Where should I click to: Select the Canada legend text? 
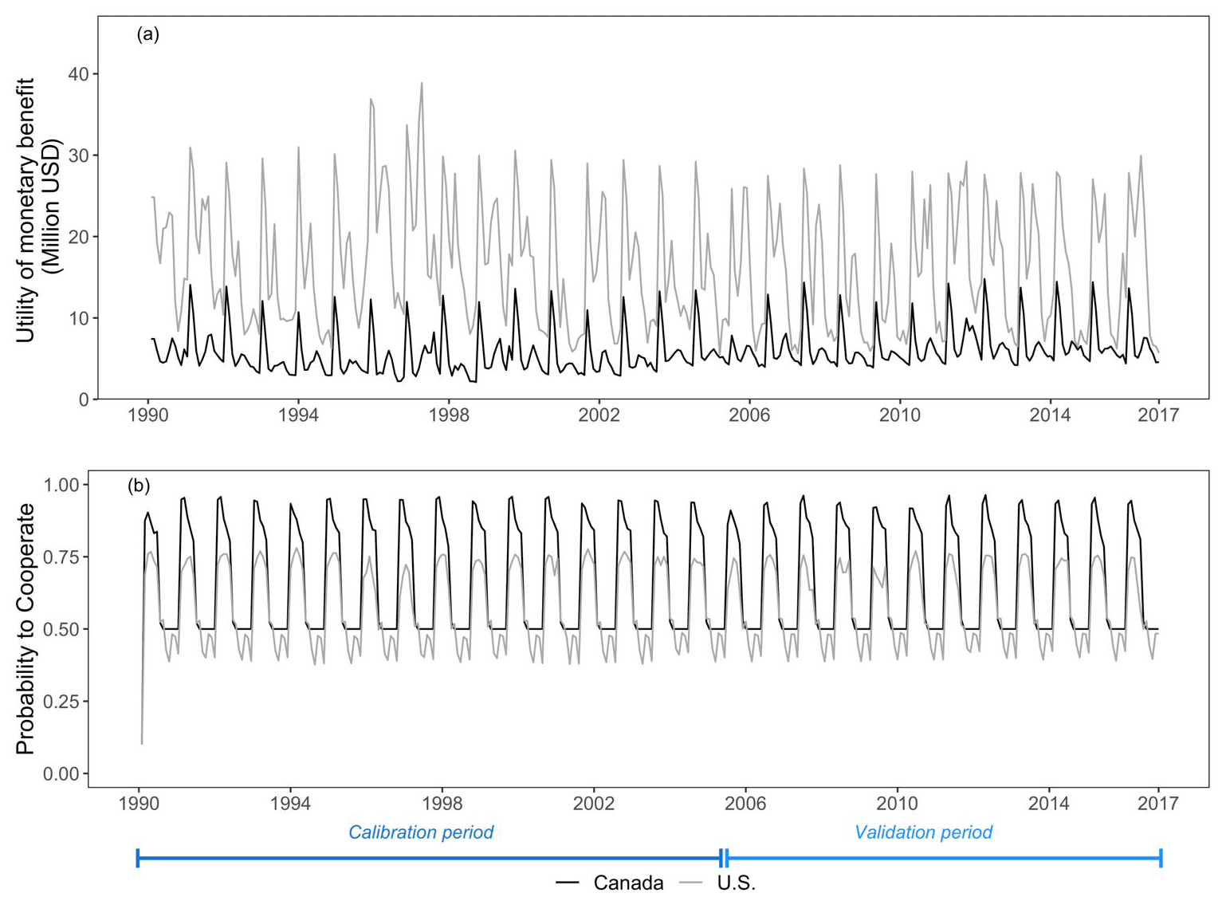pyautogui.click(x=628, y=883)
